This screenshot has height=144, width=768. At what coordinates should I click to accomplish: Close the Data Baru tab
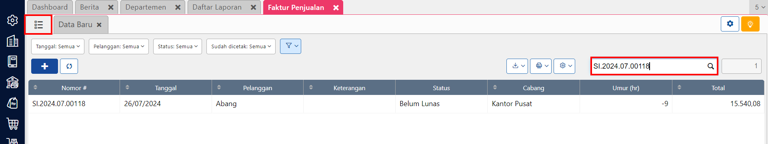(x=99, y=25)
